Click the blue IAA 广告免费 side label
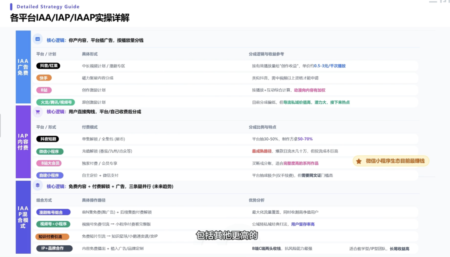Viewport: 450px width, 257px height. point(23,67)
